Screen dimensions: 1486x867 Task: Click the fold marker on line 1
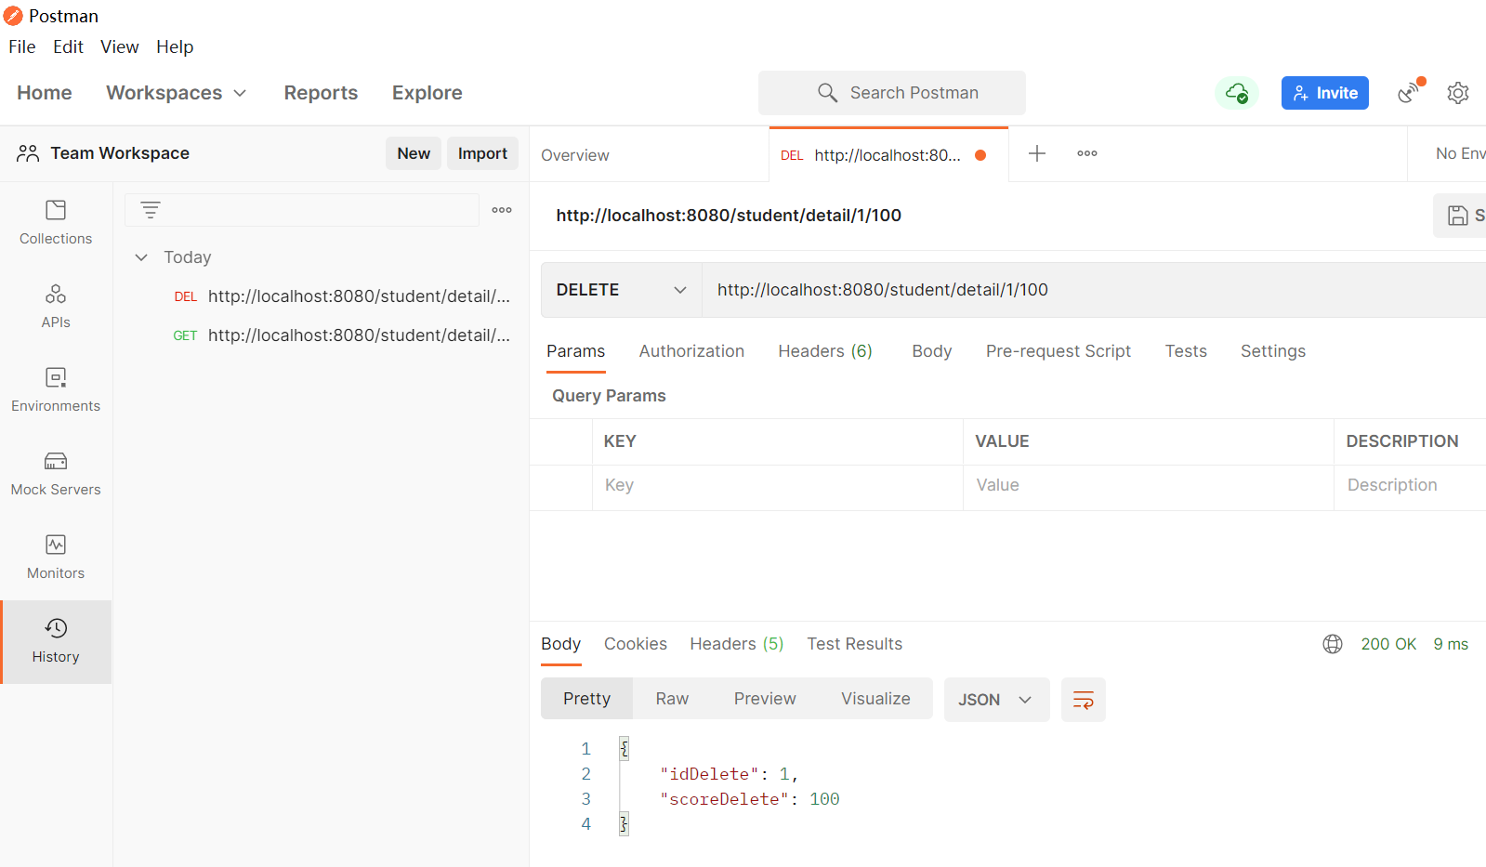tap(625, 749)
